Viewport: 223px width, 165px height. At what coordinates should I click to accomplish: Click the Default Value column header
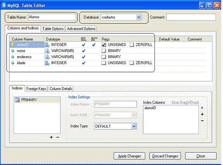(169, 39)
